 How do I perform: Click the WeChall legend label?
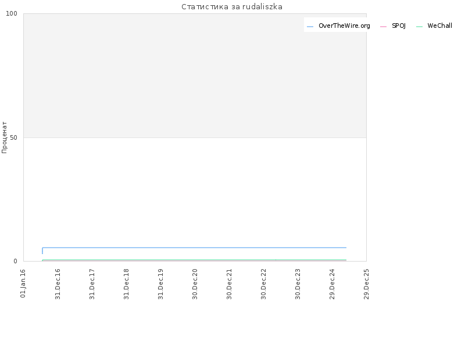439,26
